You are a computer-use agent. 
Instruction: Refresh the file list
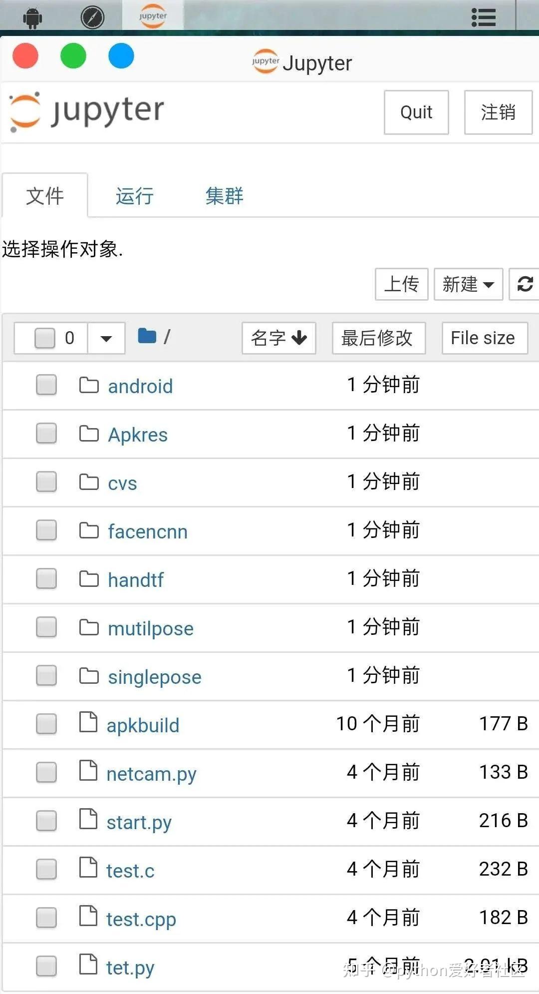[524, 284]
